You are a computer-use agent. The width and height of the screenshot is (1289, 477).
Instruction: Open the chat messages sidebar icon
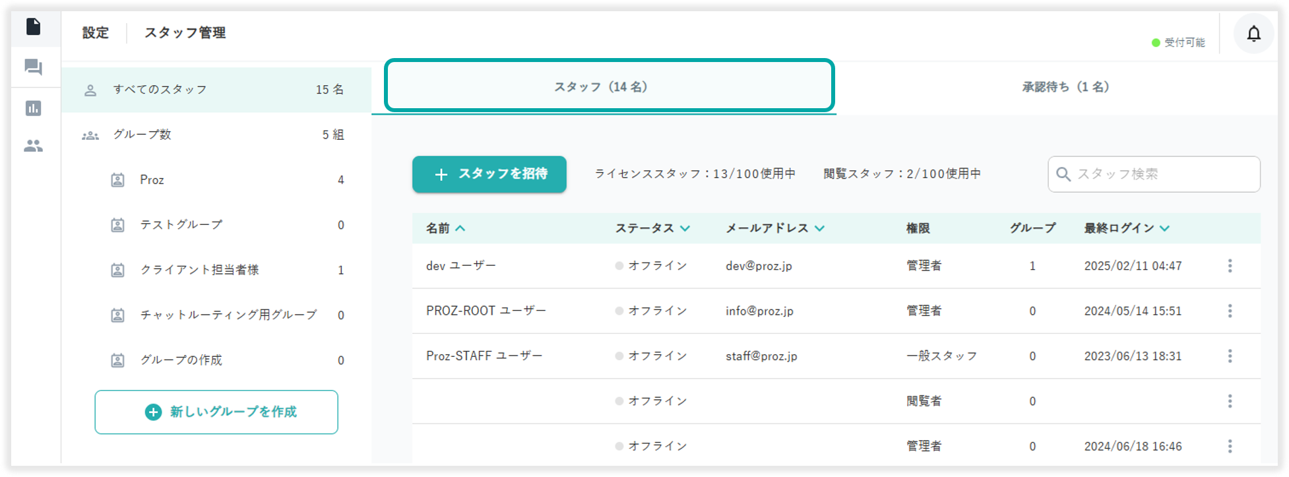tap(34, 67)
